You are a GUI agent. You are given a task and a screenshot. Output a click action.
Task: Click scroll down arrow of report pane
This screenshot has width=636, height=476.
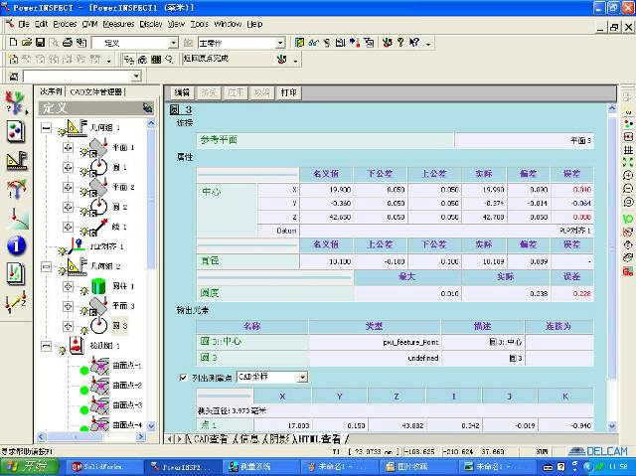[612, 426]
